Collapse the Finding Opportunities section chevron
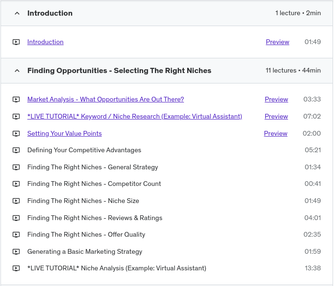Image resolution: width=334 pixels, height=286 pixels. pos(17,71)
